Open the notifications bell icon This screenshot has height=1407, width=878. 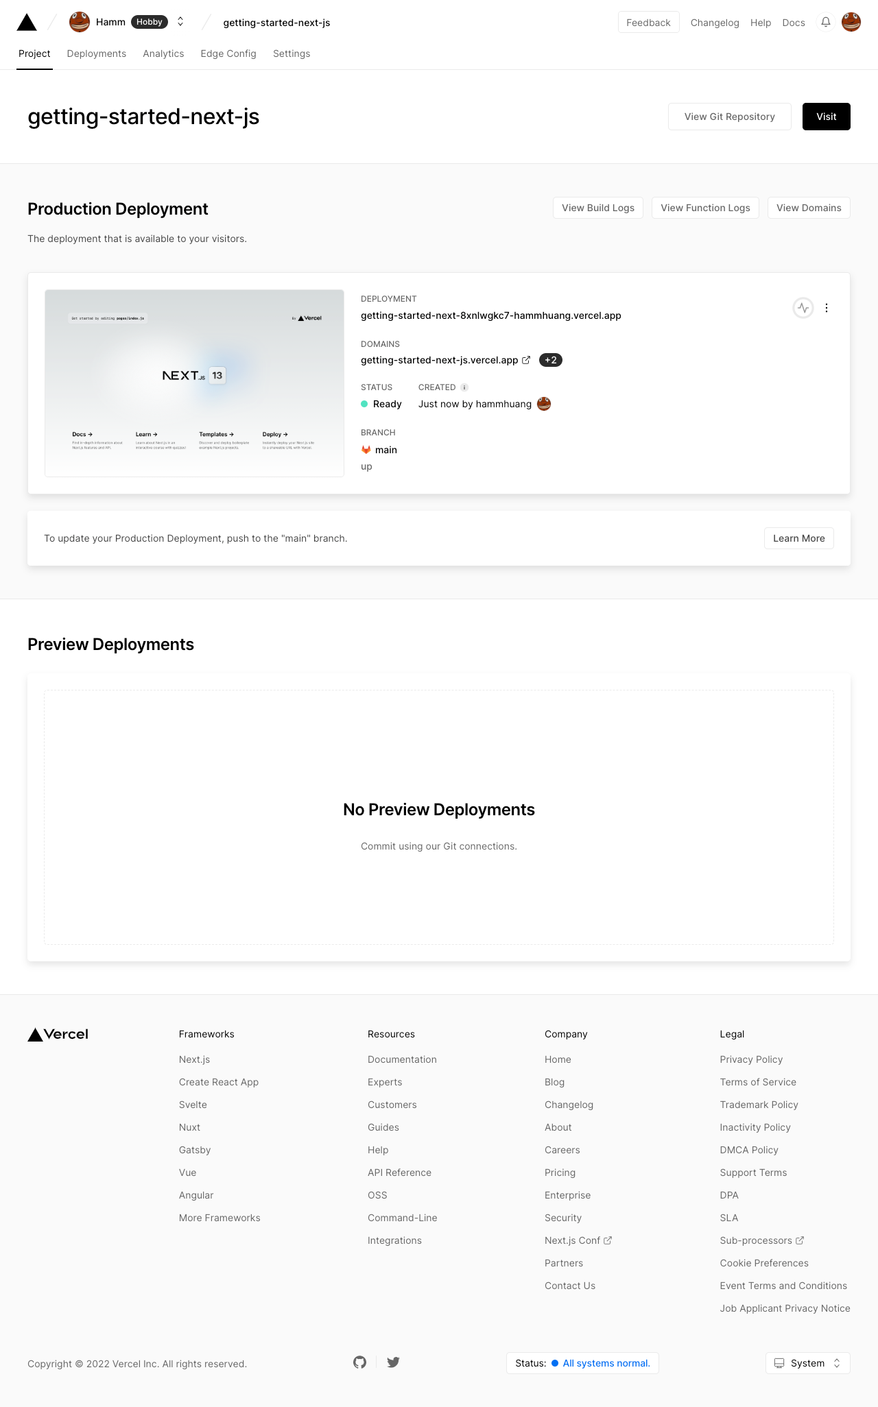pyautogui.click(x=826, y=22)
